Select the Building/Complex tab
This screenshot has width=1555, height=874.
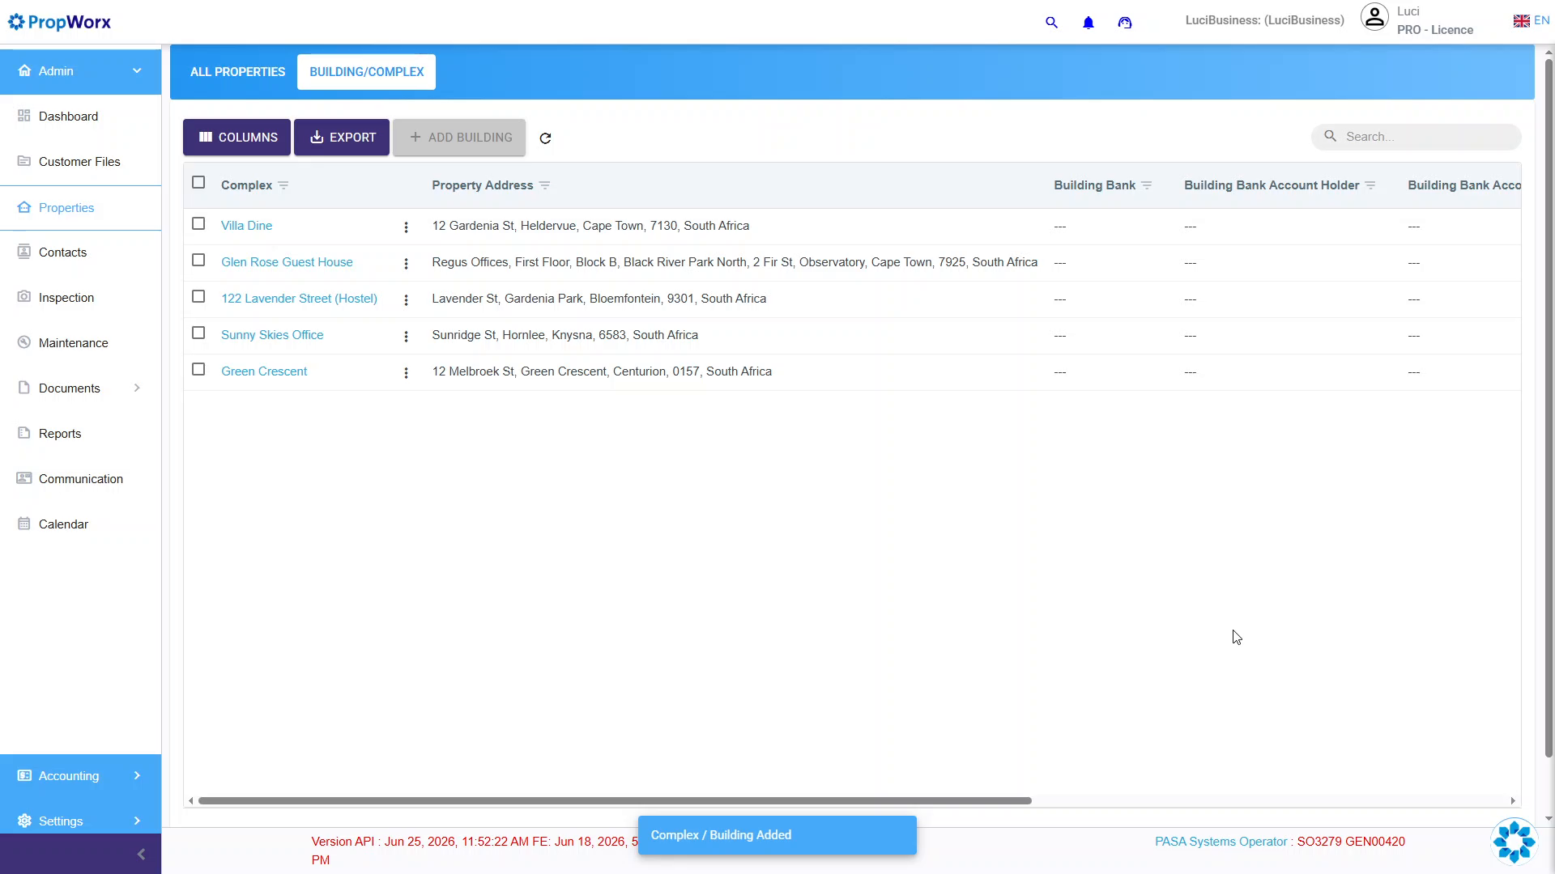(x=366, y=72)
